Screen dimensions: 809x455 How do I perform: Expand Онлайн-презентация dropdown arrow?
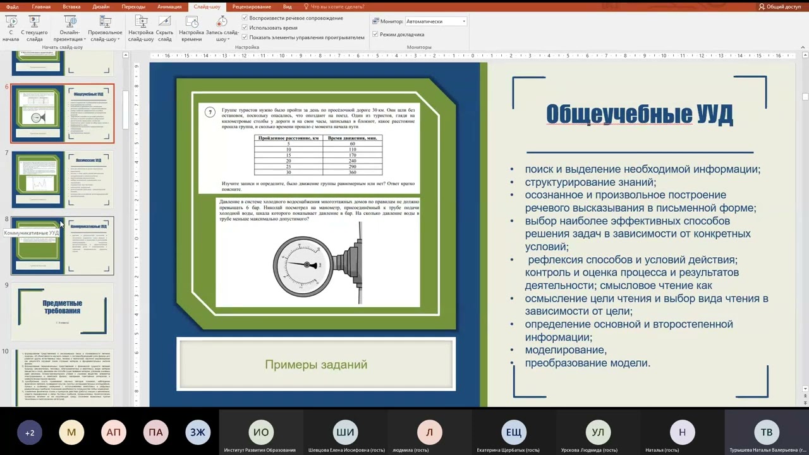(84, 39)
